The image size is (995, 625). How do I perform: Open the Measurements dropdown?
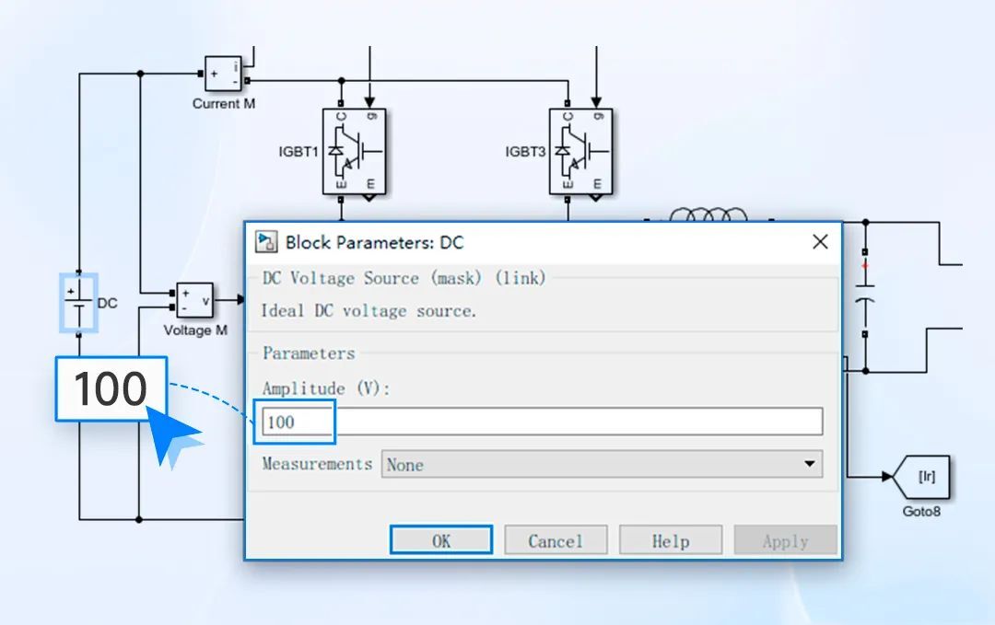602,464
